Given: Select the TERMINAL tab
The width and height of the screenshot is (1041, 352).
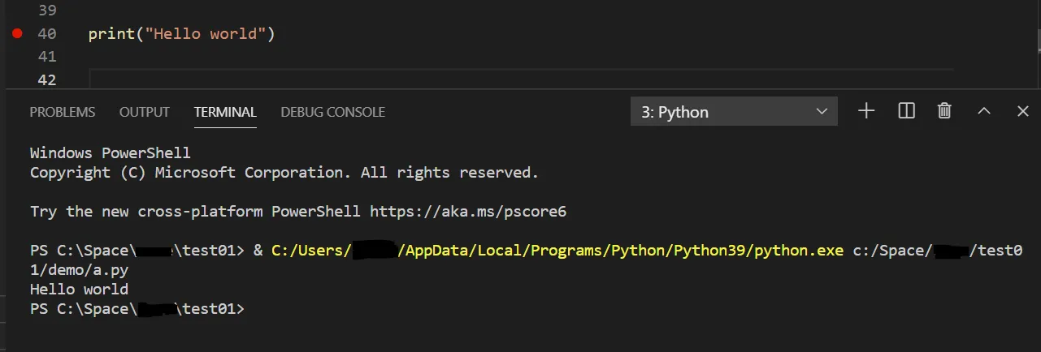Looking at the screenshot, I should point(225,112).
